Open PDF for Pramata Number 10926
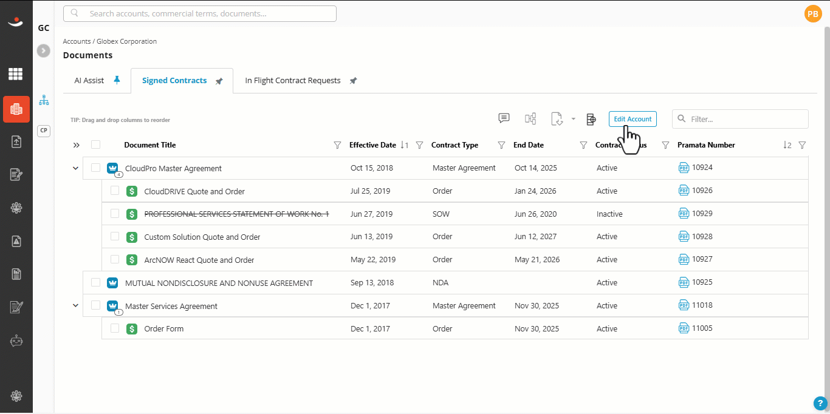The height and width of the screenshot is (414, 830). coord(684,191)
